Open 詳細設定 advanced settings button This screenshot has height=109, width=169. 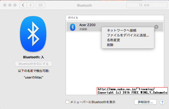coord(145,102)
